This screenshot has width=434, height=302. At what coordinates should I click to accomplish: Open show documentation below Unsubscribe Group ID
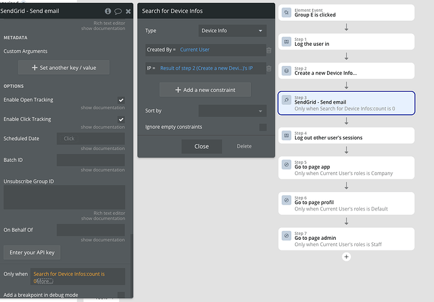click(103, 218)
